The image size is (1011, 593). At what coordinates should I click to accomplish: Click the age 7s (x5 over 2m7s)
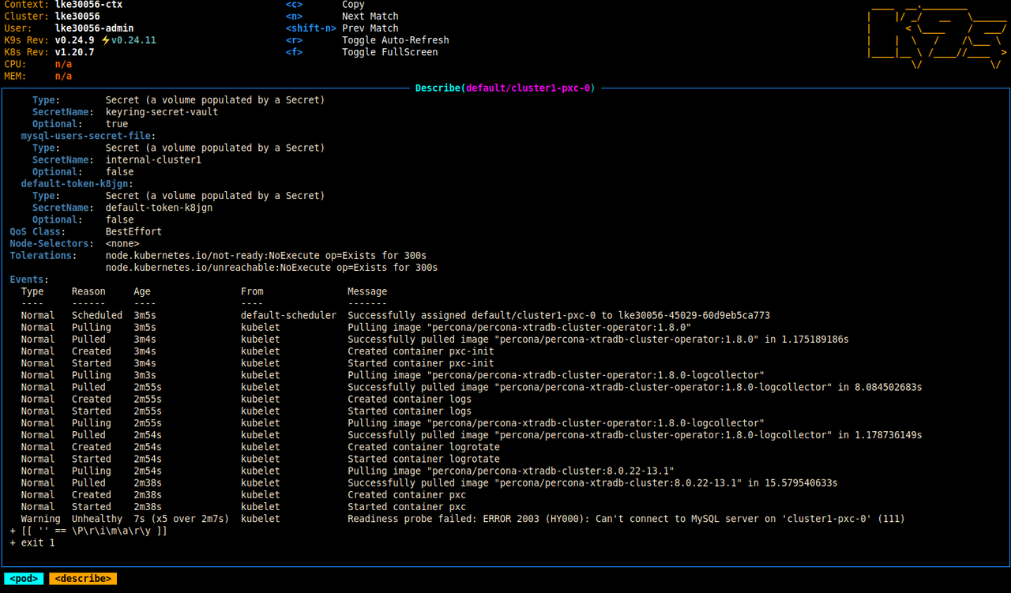pos(182,519)
